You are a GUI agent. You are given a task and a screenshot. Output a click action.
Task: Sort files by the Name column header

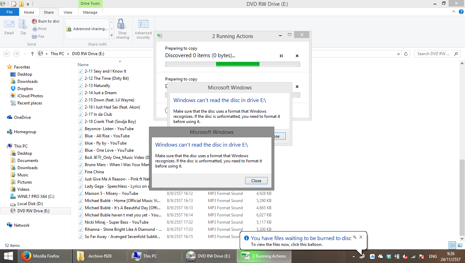[x=83, y=65]
